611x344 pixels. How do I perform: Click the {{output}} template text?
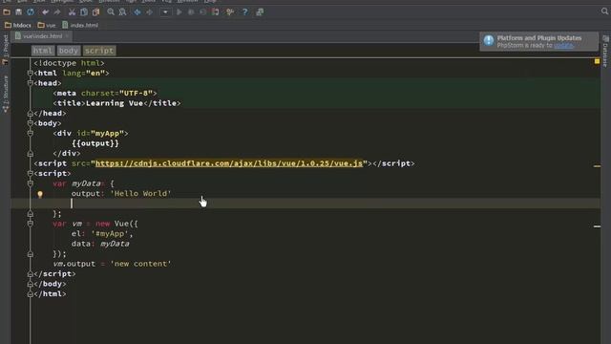[x=95, y=143]
